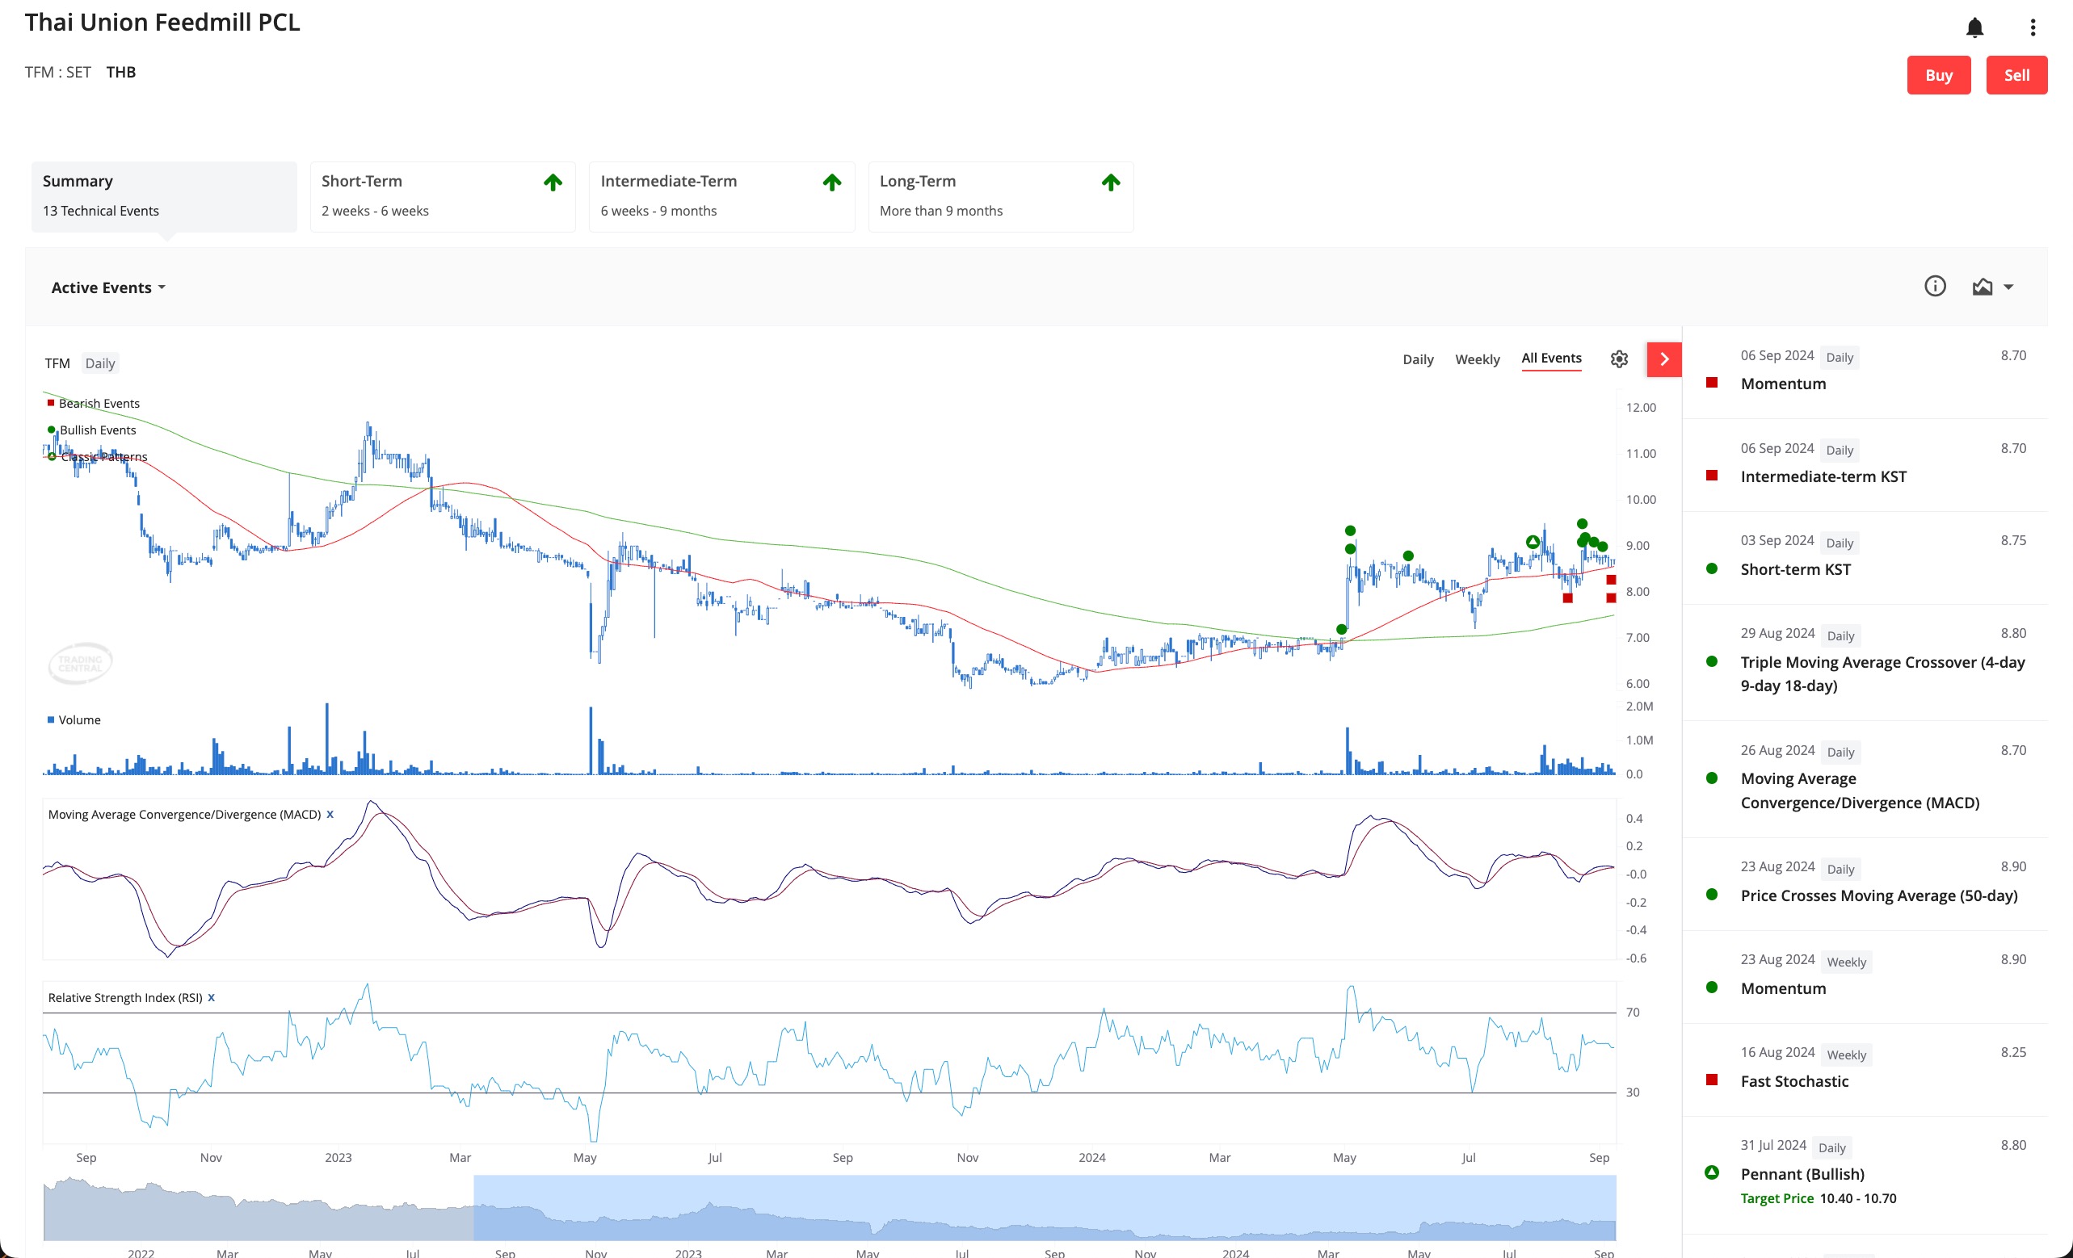
Task: Select the Short-Term outlook tab
Action: click(x=443, y=196)
